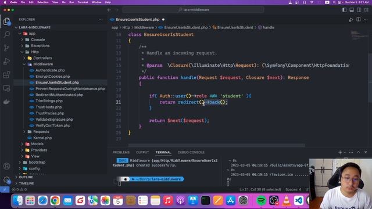Click the Ln 21, Col 30 status entry
The width and height of the screenshot is (372, 209).
(260, 189)
